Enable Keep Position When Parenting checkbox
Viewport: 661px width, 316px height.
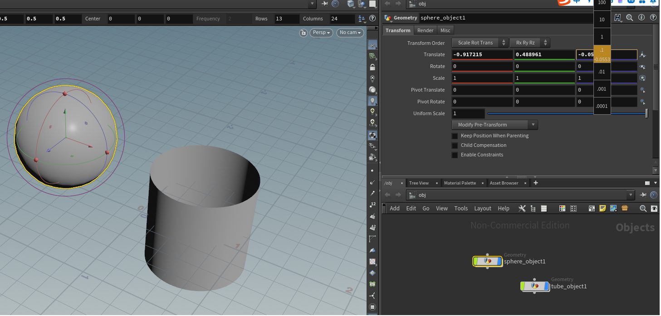[455, 136]
